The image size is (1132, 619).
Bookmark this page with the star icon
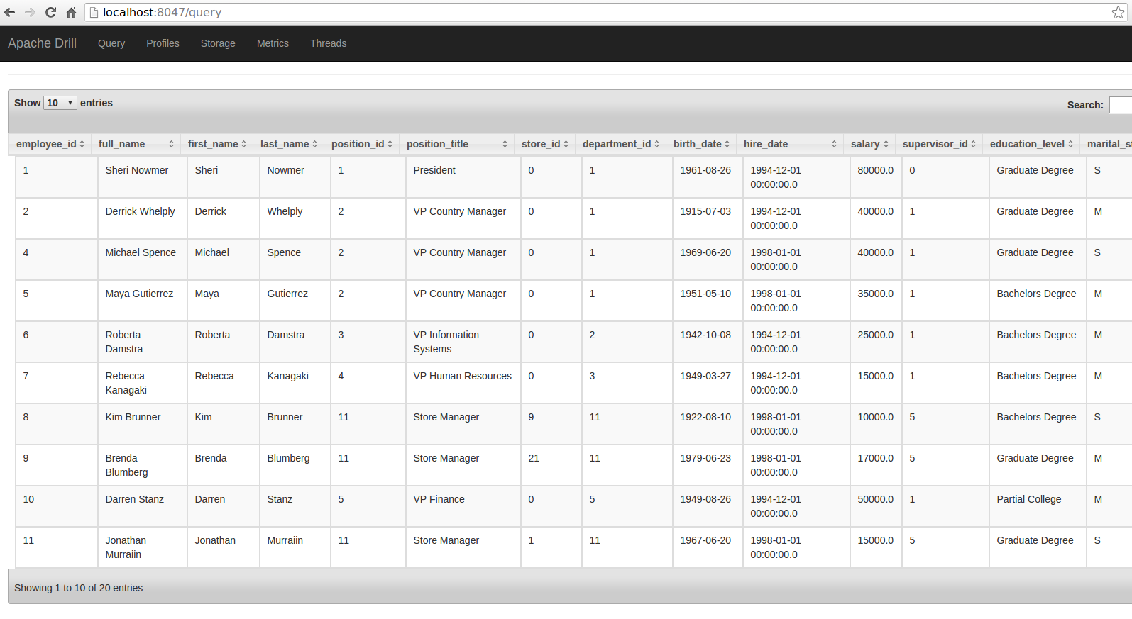pyautogui.click(x=1118, y=12)
